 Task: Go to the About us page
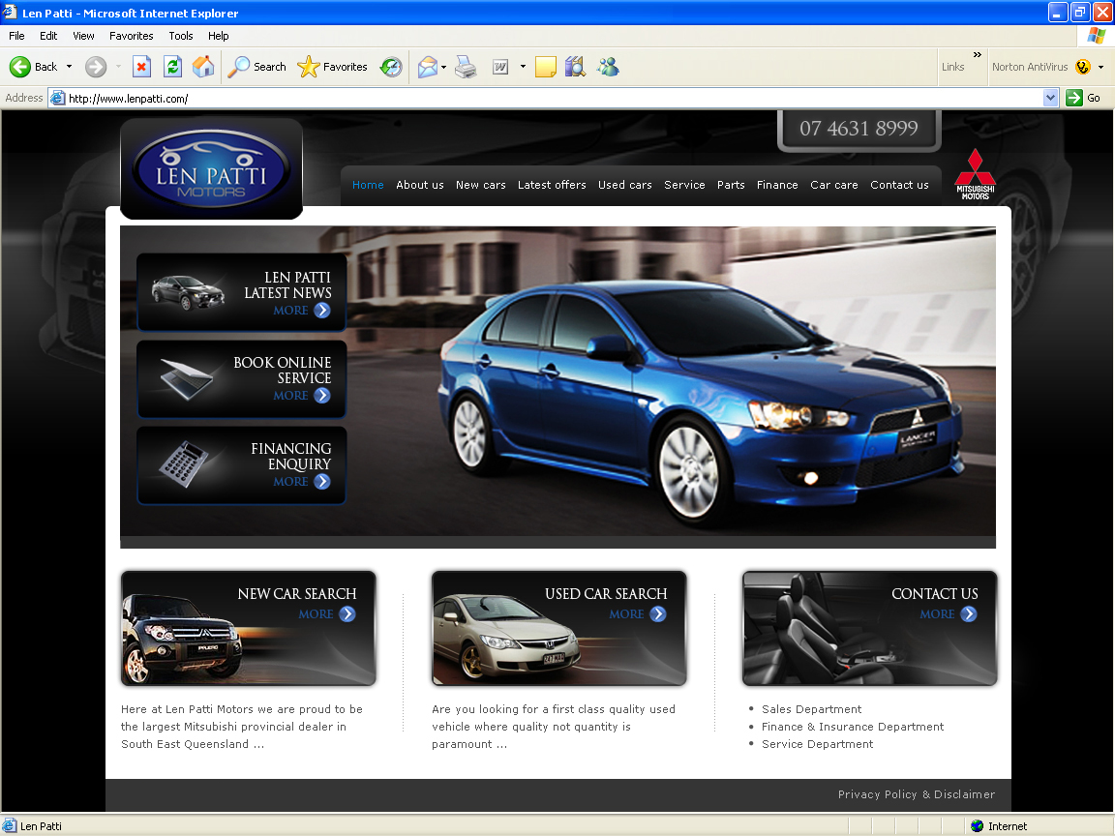click(x=419, y=185)
